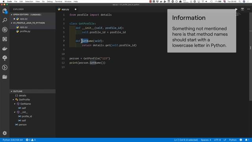The height and width of the screenshot is (142, 252).
Task: Open the folder-shaped project manager icon
Action: click(x=5, y=77)
